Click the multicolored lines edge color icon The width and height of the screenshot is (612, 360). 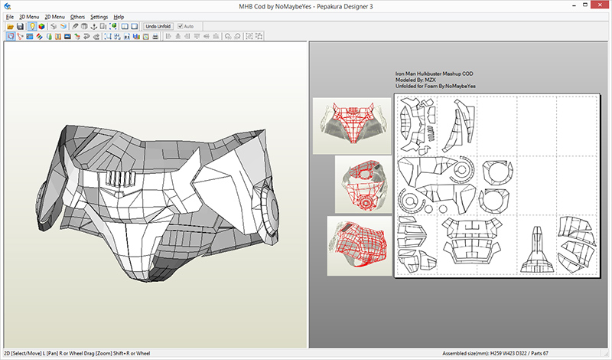click(39, 36)
